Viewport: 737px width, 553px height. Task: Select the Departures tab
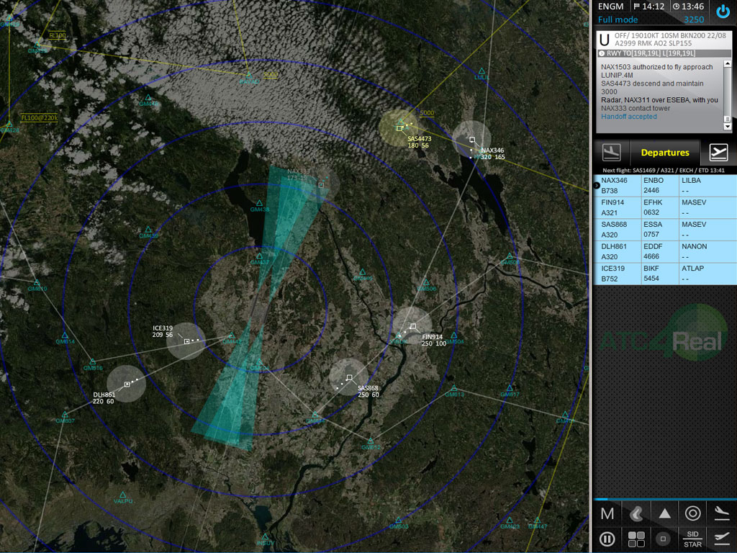(664, 152)
